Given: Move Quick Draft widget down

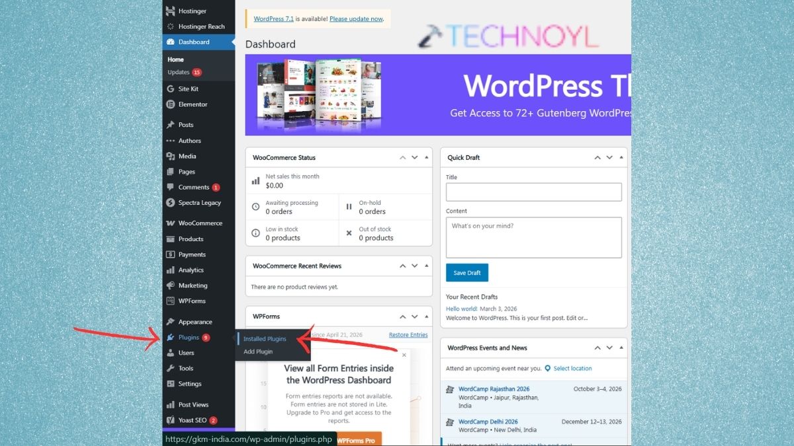Looking at the screenshot, I should pos(609,158).
